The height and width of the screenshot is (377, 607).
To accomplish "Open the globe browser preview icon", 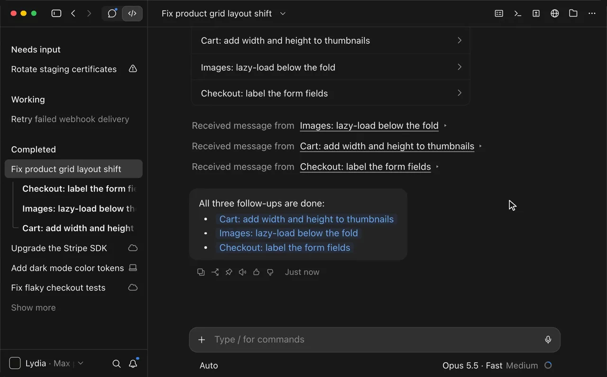I will point(555,13).
